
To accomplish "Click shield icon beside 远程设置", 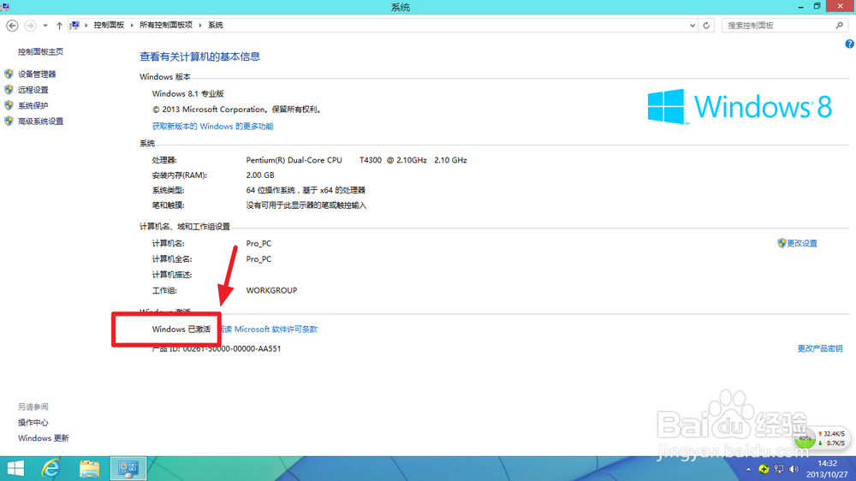I will 9,90.
